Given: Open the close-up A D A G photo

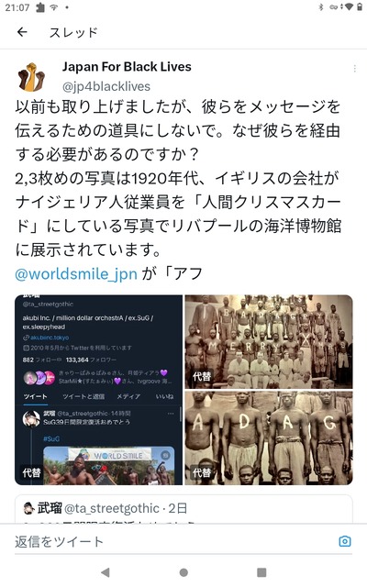Looking at the screenshot, I should click(269, 438).
